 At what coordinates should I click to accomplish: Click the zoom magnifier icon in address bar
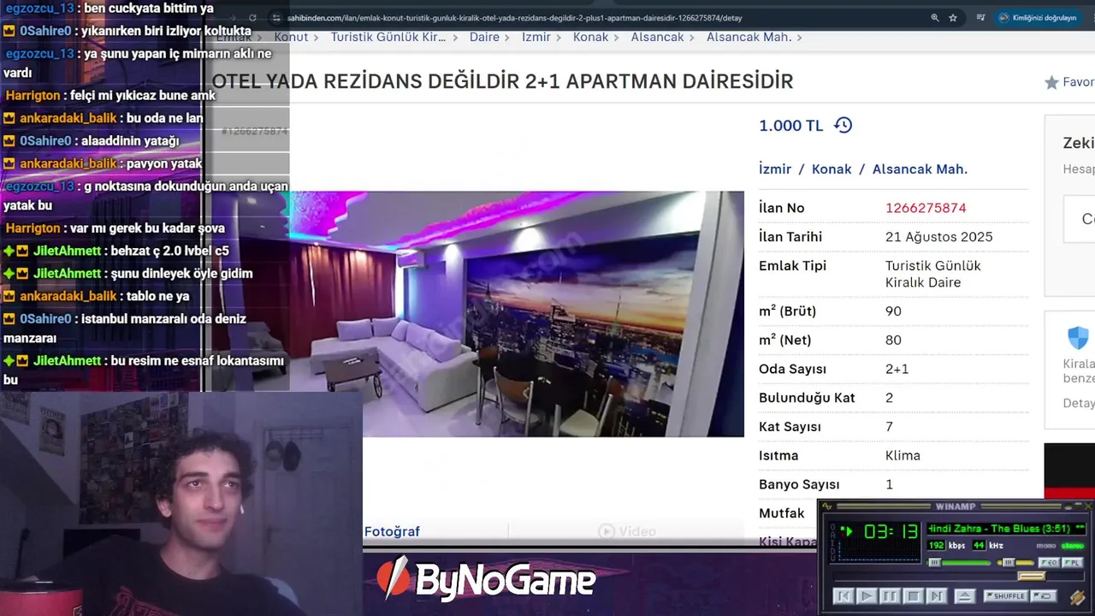tap(934, 18)
